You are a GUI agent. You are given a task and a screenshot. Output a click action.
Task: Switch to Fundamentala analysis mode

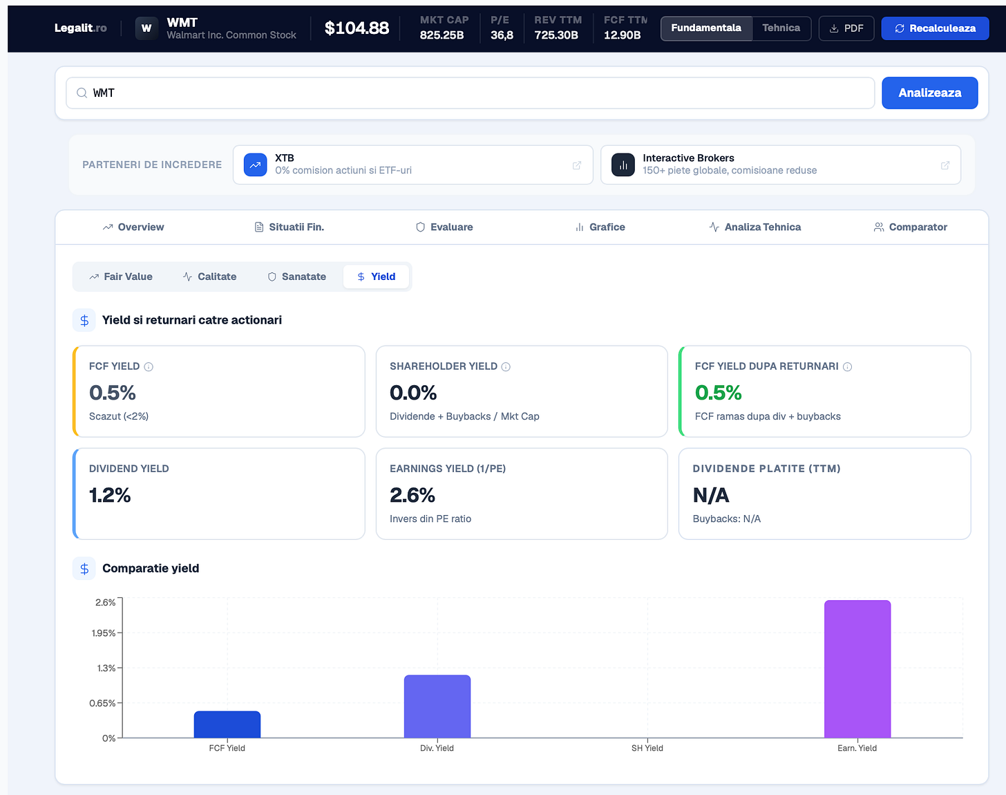tap(706, 28)
